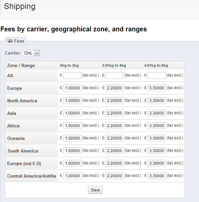Click Oceania 4.01kg to 6kg fee field
This screenshot has height=202, width=199.
click(156, 138)
